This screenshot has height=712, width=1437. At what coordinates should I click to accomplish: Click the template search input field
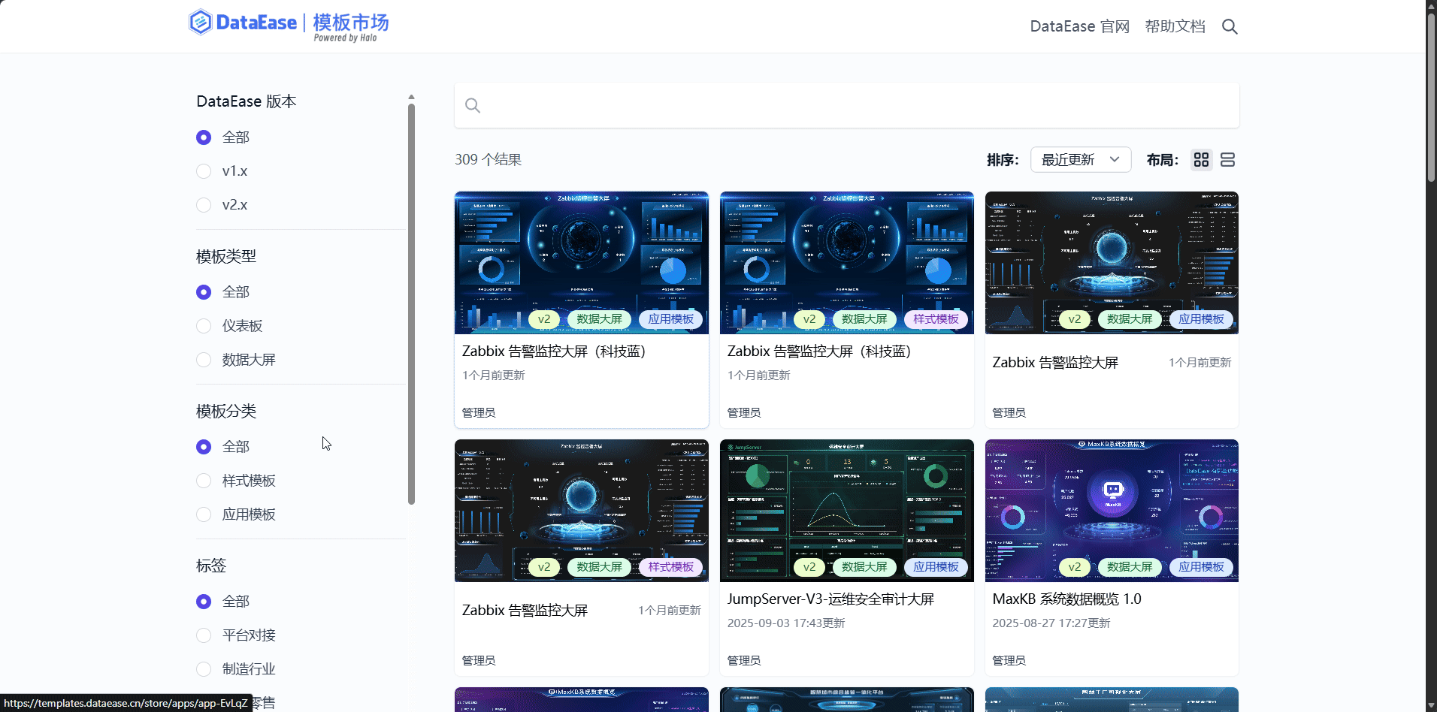(x=847, y=106)
